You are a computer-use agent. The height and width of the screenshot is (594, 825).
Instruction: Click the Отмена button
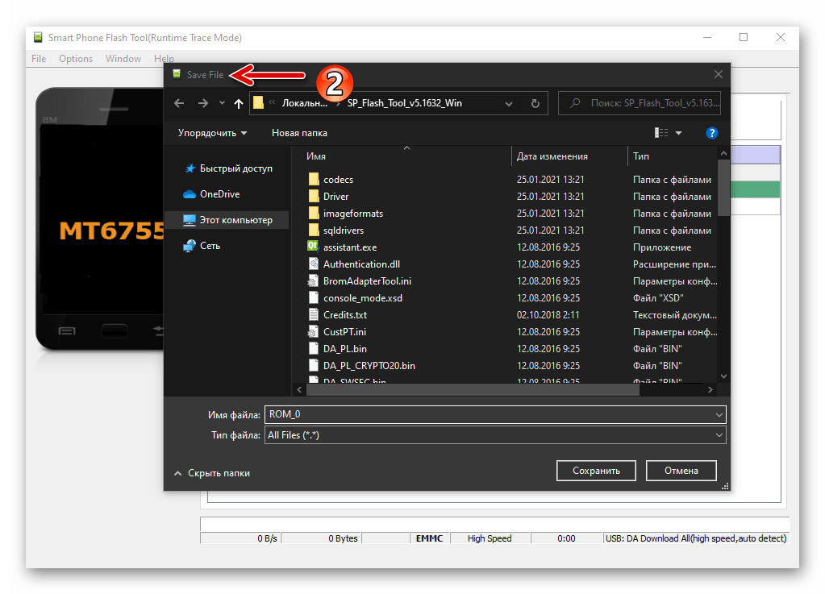pyautogui.click(x=681, y=471)
